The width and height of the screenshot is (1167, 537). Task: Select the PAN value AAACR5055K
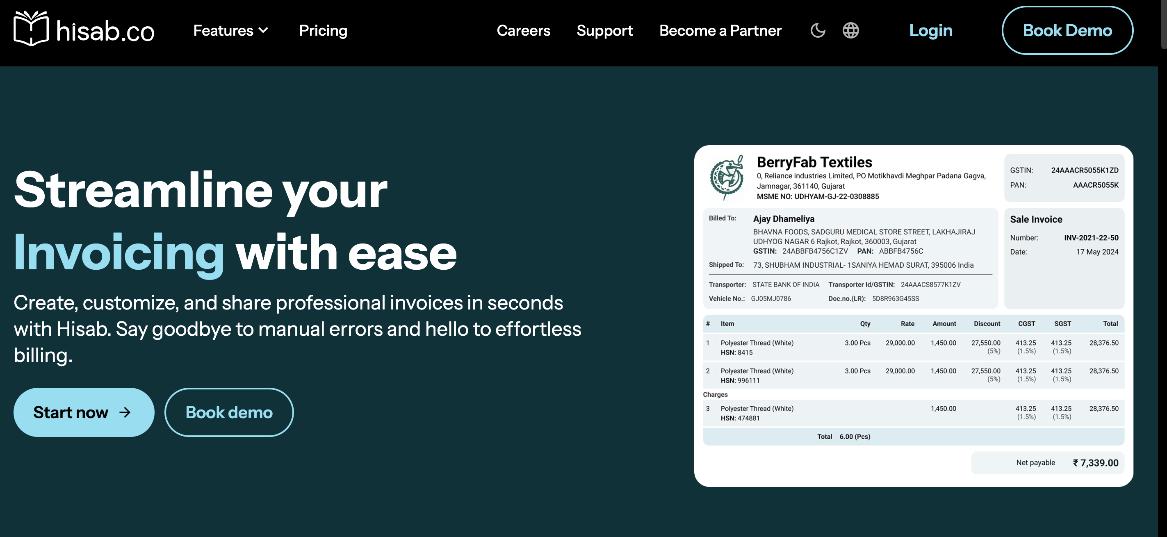point(1095,185)
